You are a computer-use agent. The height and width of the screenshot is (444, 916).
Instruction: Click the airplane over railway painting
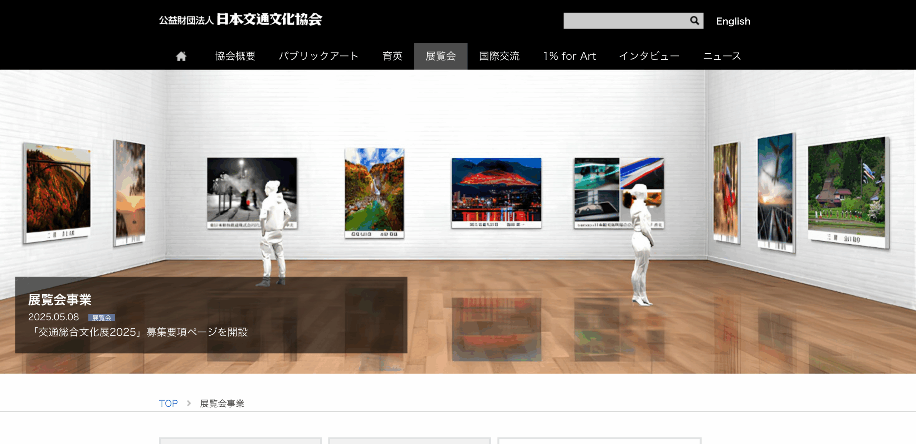[776, 192]
